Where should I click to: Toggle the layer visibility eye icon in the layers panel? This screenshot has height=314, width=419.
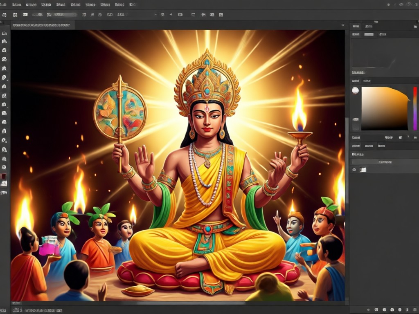pyautogui.click(x=354, y=170)
